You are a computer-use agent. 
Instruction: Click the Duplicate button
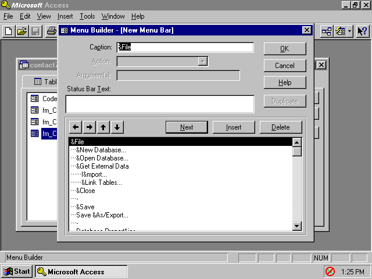coord(285,101)
